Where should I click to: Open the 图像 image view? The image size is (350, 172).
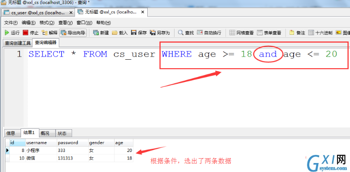click(x=343, y=33)
